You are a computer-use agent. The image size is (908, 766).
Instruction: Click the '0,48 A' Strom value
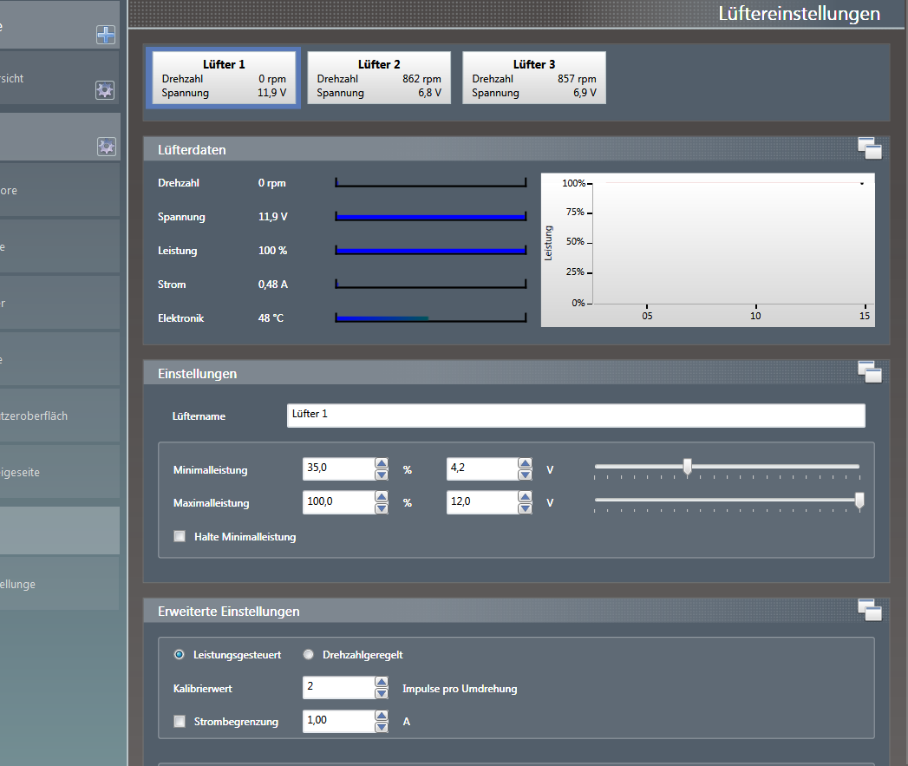click(273, 285)
